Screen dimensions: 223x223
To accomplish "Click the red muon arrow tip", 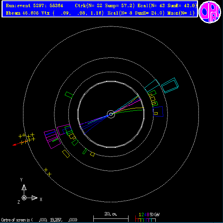I will [13, 145].
